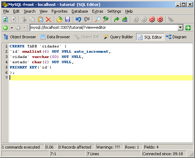The width and height of the screenshot is (195, 158).
Task: Open the Search menu
Action: click(30, 11)
